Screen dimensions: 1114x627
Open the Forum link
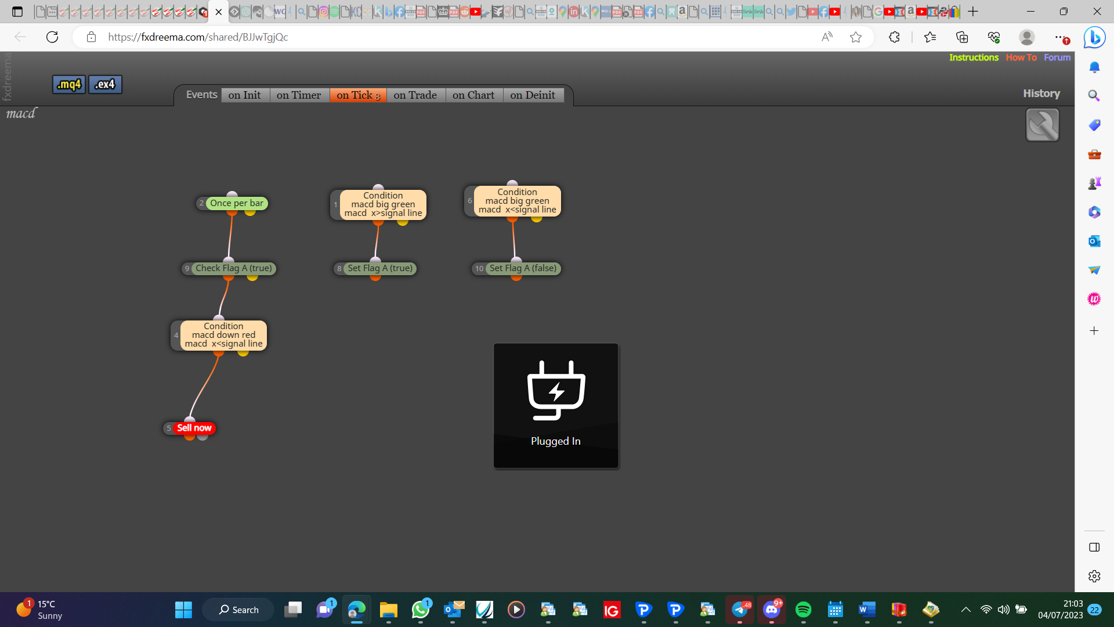pyautogui.click(x=1057, y=57)
